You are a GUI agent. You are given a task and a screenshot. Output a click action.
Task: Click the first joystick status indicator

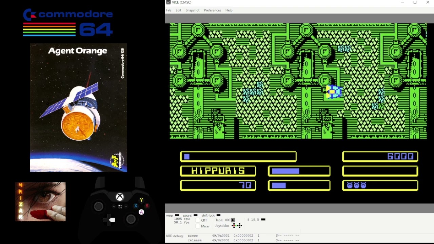[x=234, y=226]
